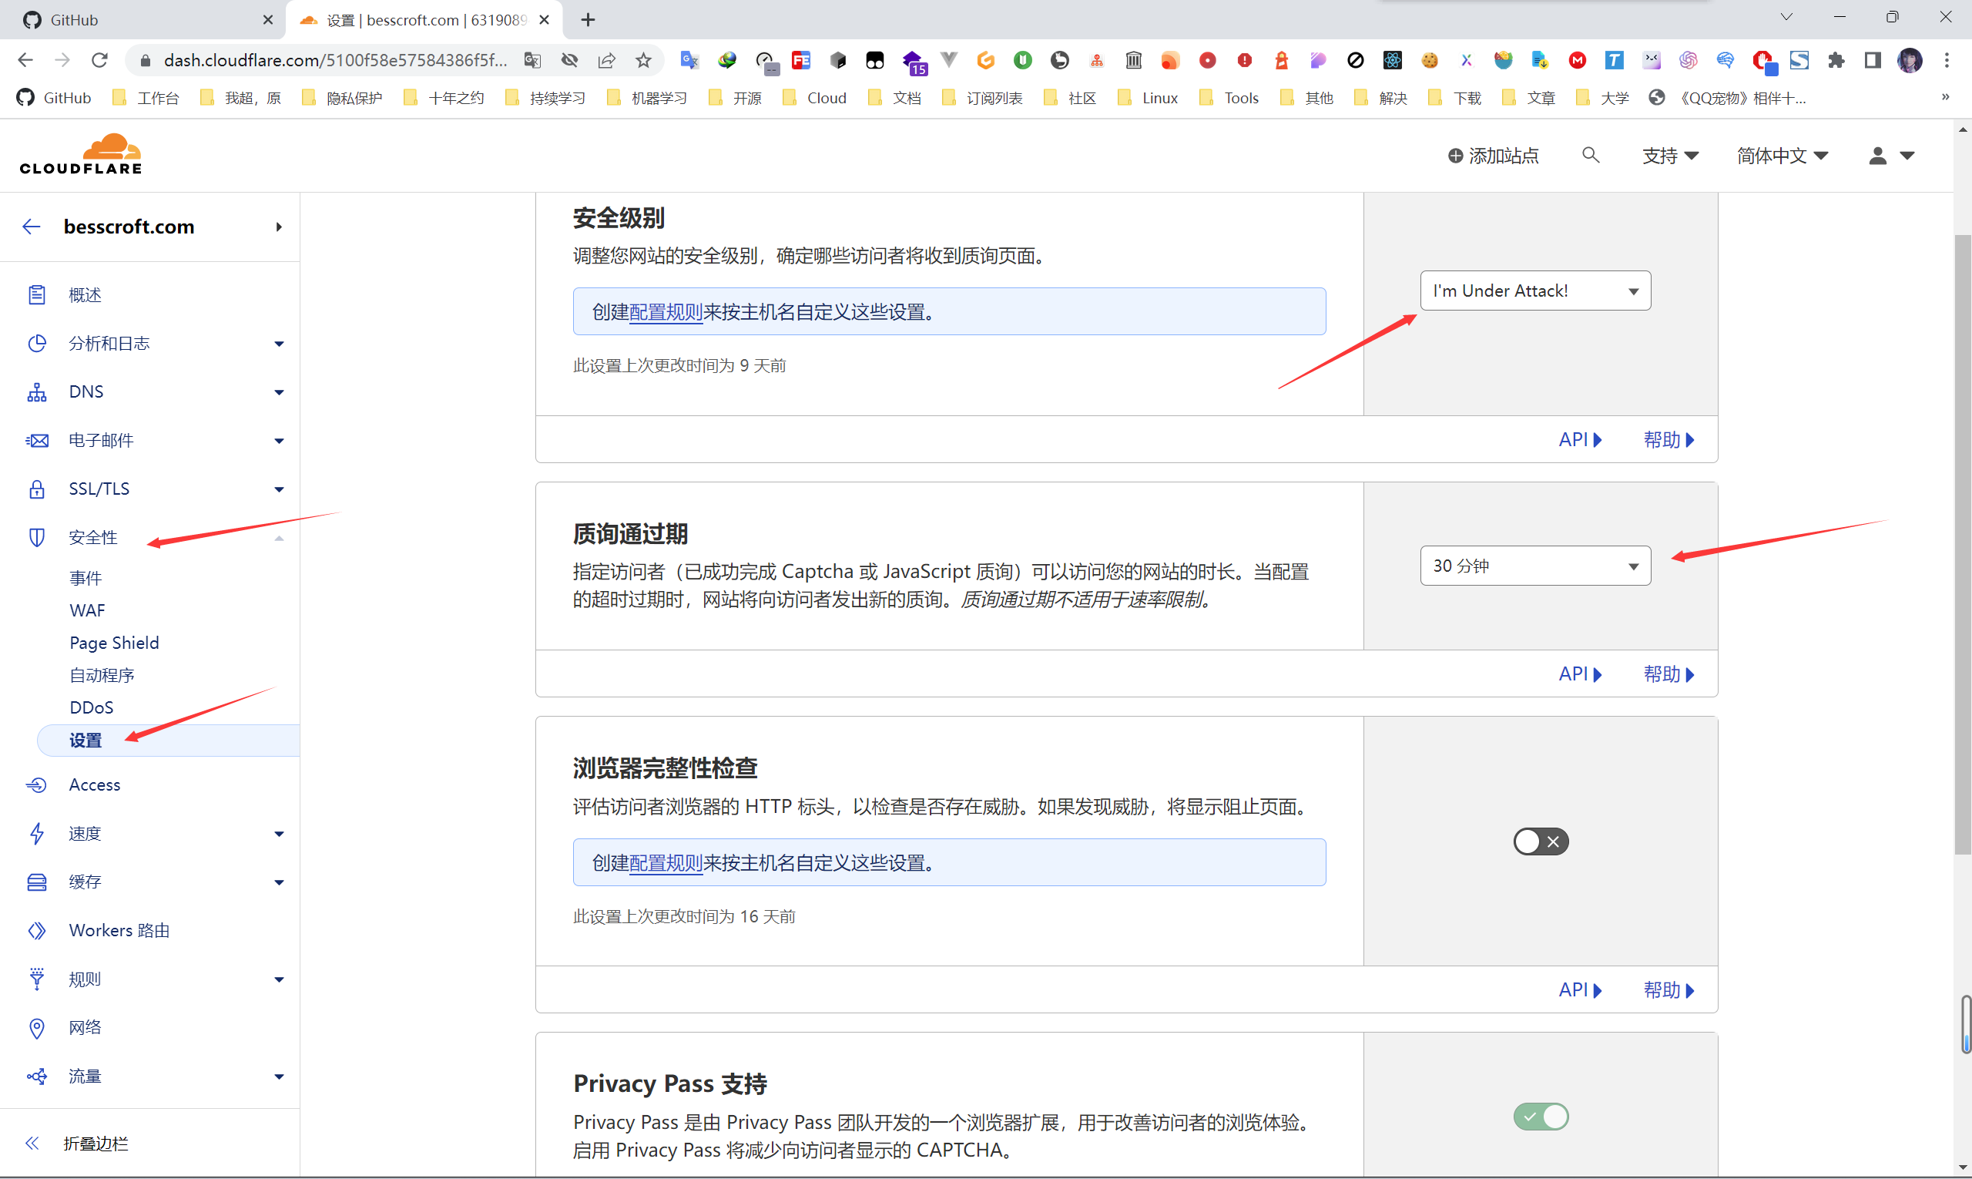The height and width of the screenshot is (1179, 1972).
Task: Open the Chrome three-dot menu
Action: coord(1946,60)
